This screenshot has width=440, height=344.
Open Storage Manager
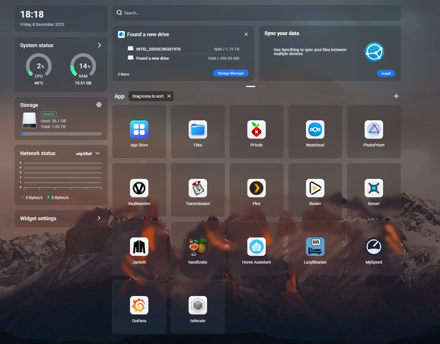[231, 73]
